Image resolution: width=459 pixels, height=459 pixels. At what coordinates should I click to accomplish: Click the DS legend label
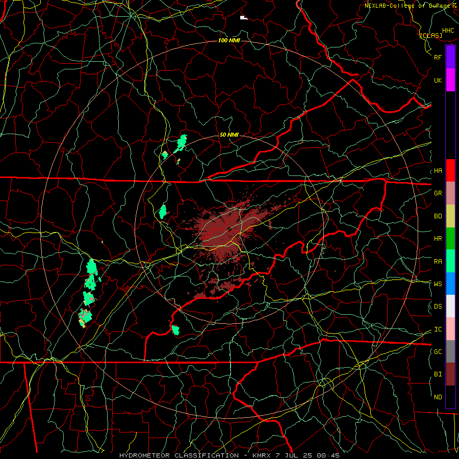438,307
